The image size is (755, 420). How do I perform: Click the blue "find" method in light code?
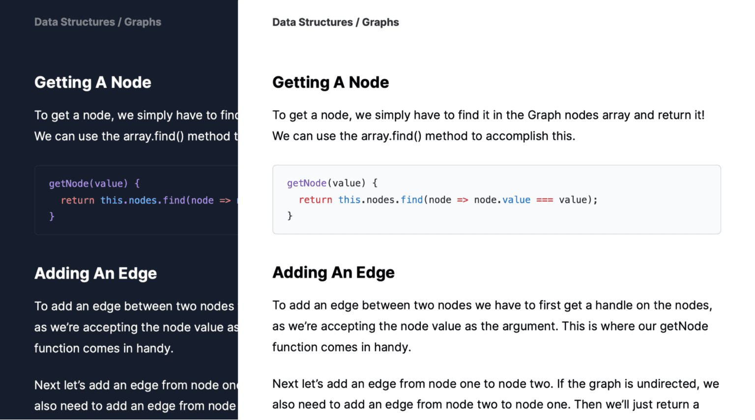pos(411,200)
